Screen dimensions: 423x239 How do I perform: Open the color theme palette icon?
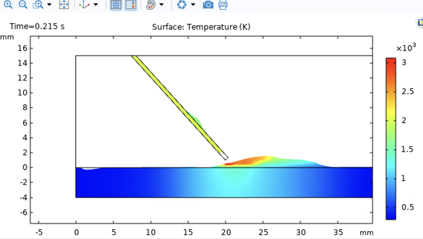coord(151,5)
